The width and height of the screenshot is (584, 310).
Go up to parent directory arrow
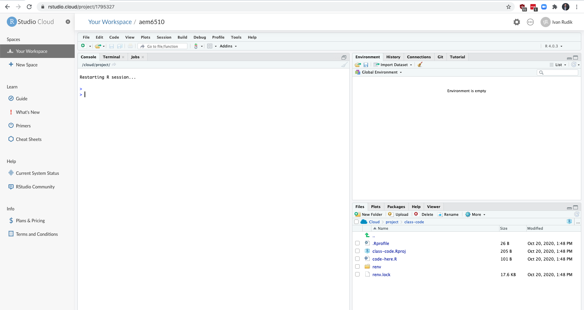[367, 235]
